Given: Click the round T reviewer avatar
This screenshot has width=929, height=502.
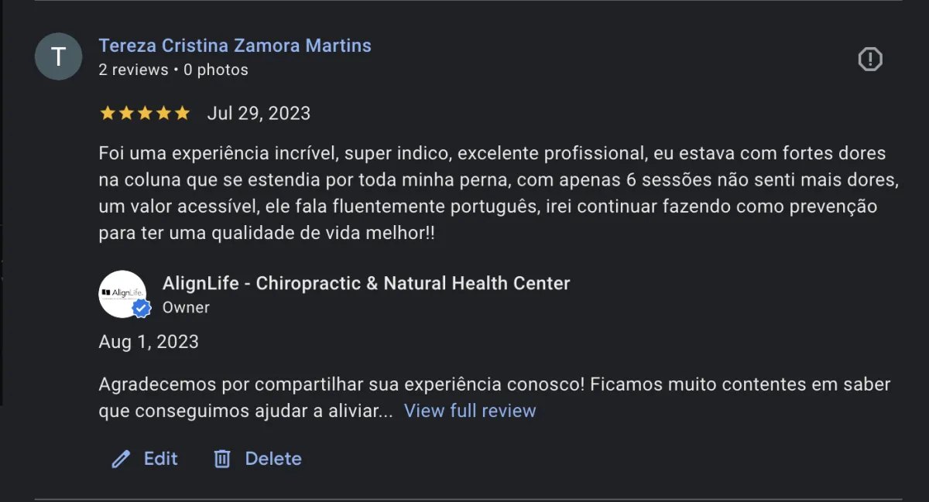Looking at the screenshot, I should coord(58,56).
